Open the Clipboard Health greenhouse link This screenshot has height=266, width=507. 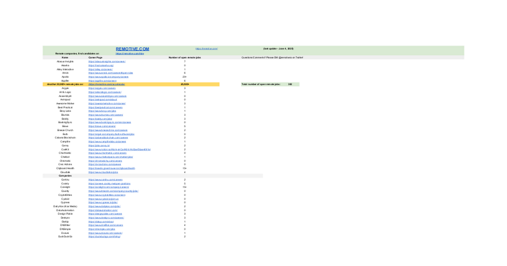point(112,168)
